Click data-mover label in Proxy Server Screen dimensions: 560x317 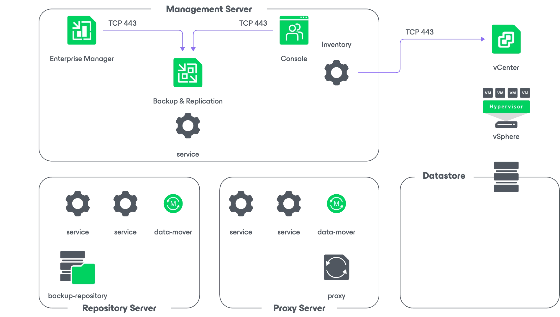click(336, 232)
